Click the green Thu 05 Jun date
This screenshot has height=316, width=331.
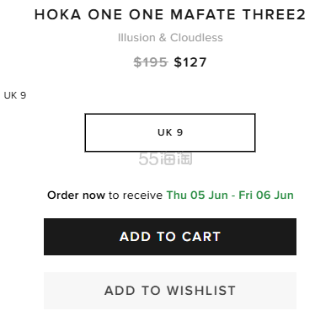click(x=197, y=195)
